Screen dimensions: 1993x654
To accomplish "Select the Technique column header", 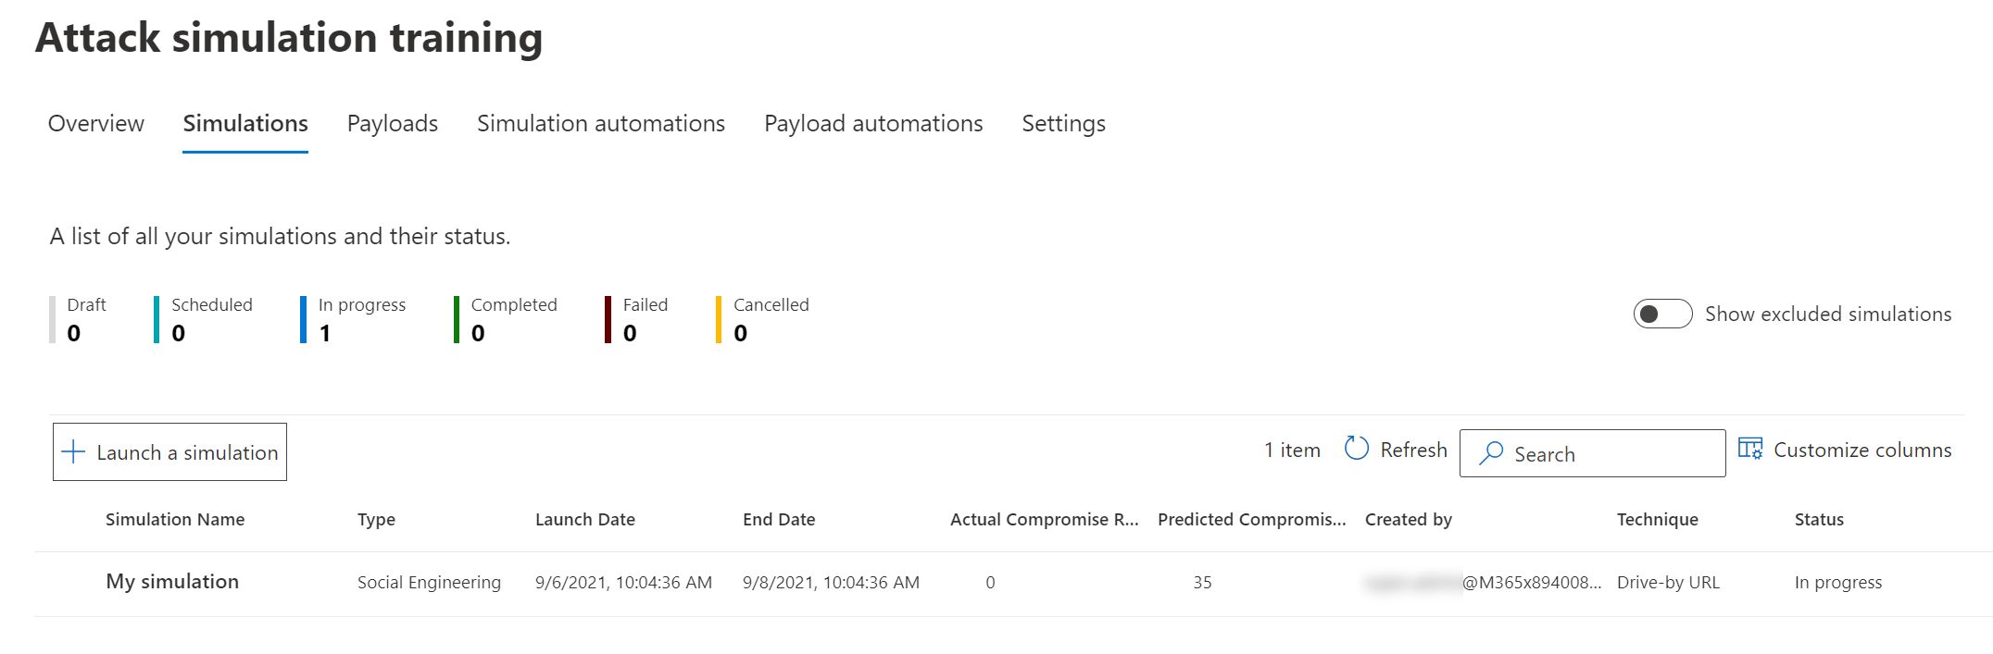I will (x=1657, y=520).
